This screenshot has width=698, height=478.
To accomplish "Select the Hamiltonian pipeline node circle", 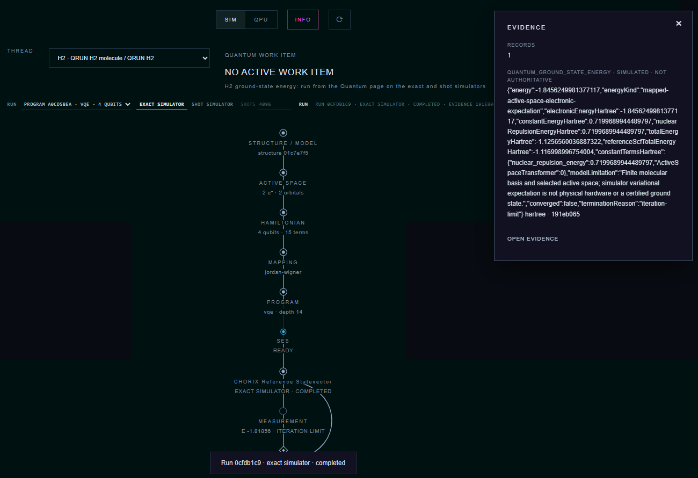I will click(283, 212).
